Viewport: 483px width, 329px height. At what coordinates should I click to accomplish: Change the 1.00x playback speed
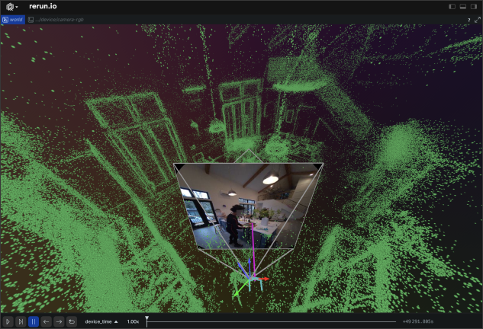[133, 321]
